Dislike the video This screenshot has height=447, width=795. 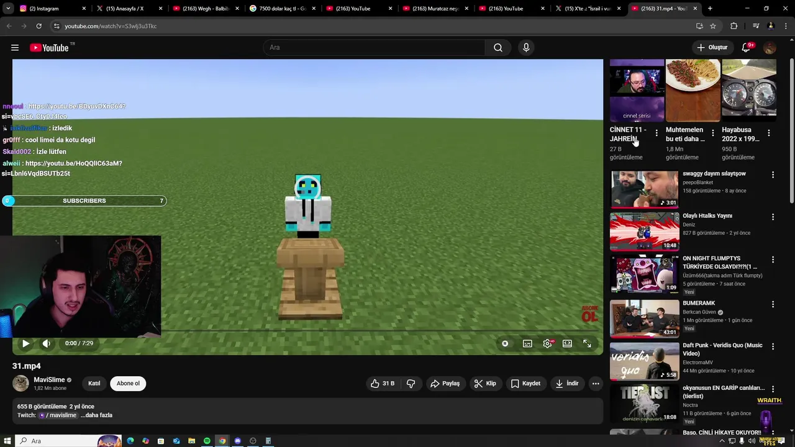[x=411, y=384]
